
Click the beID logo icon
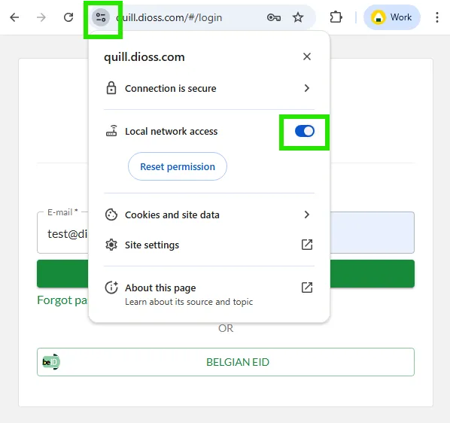pos(51,362)
